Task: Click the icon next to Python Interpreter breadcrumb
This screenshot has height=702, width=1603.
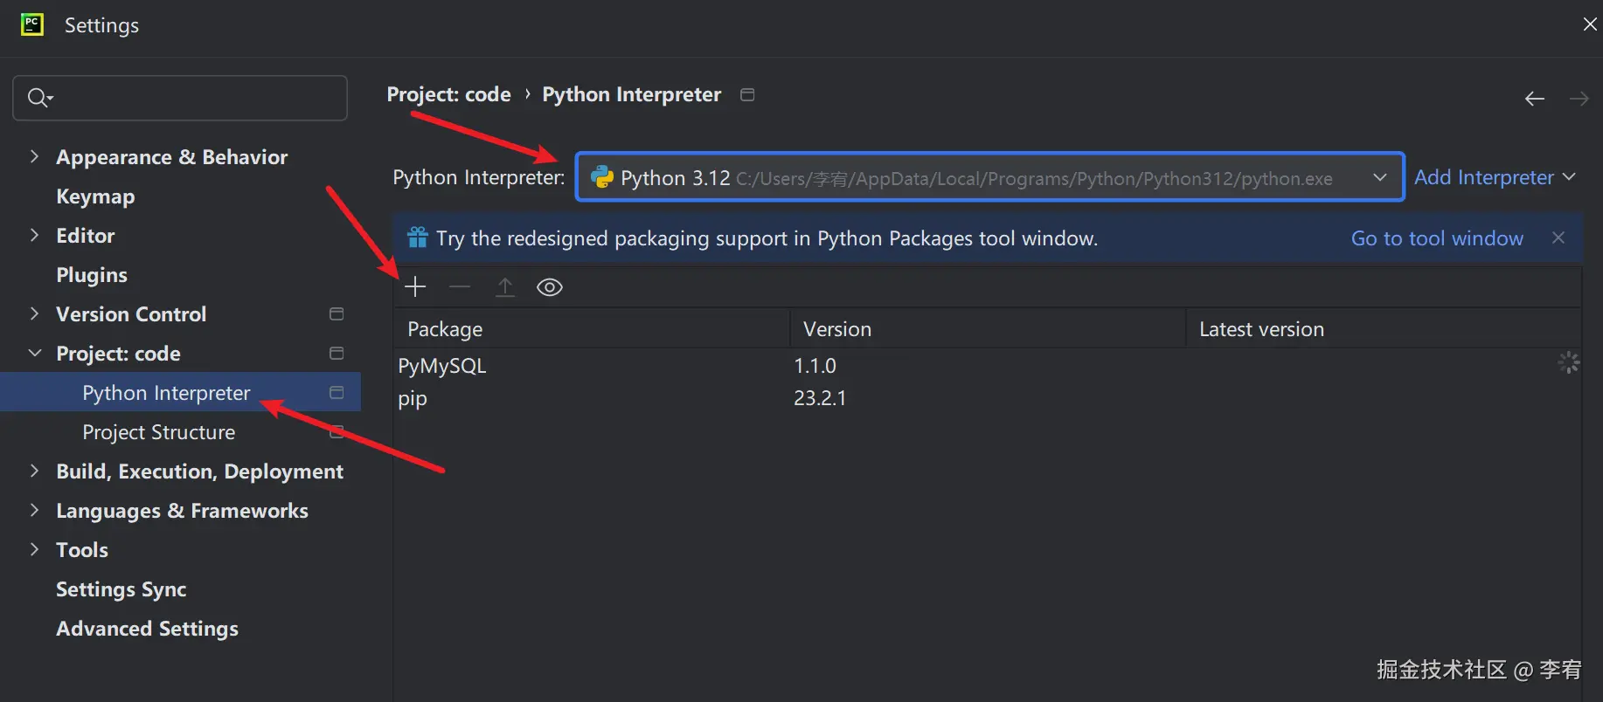Action: (747, 94)
